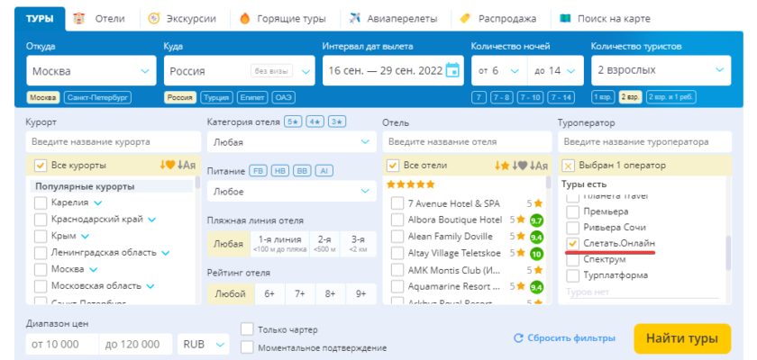Open the nights 'от 6' dropdown
The height and width of the screenshot is (360, 757).
tap(499, 71)
